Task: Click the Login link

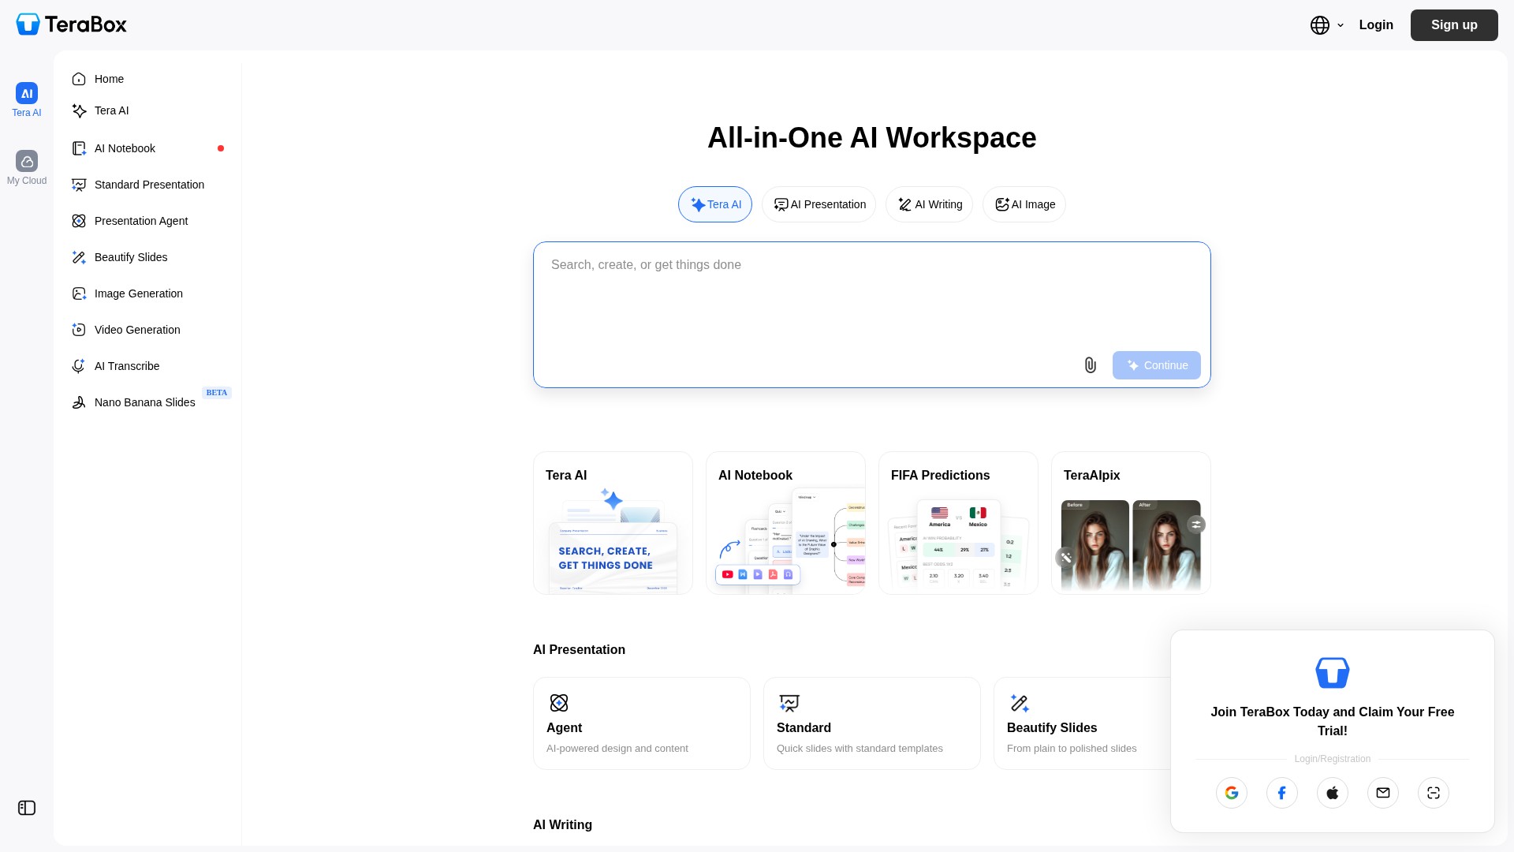Action: click(x=1376, y=25)
